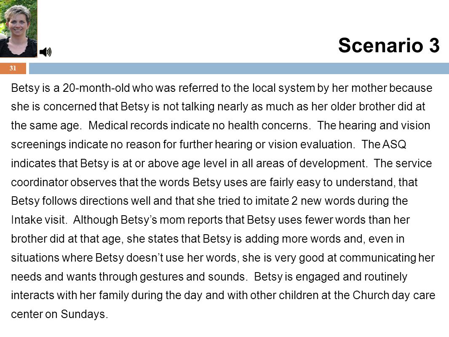Click the speaker audio icon
The width and height of the screenshot is (449, 337).
45,52
